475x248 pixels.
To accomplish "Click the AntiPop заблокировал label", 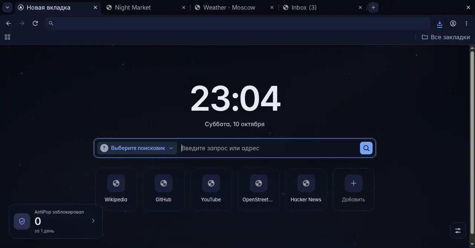I will click(59, 212).
